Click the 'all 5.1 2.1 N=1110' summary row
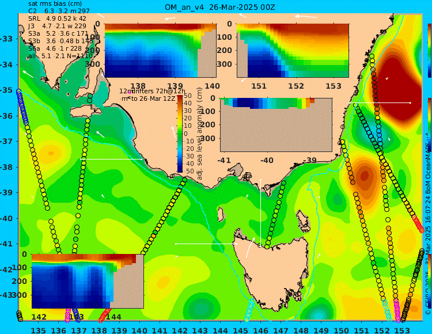432x334 pixels. 60,56
